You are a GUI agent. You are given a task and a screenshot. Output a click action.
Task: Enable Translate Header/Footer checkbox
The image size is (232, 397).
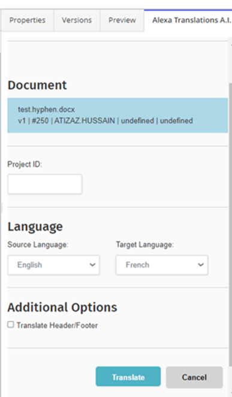click(11, 325)
